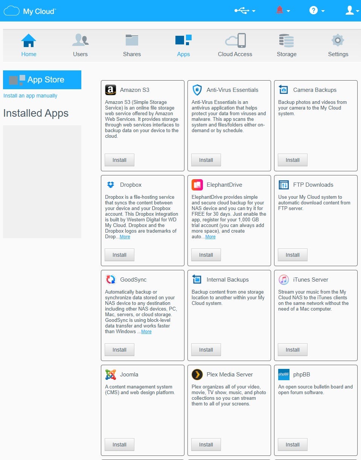Screen dimensions: 361x460
Task: Click the iTunes Server music icon
Action: pos(283,280)
